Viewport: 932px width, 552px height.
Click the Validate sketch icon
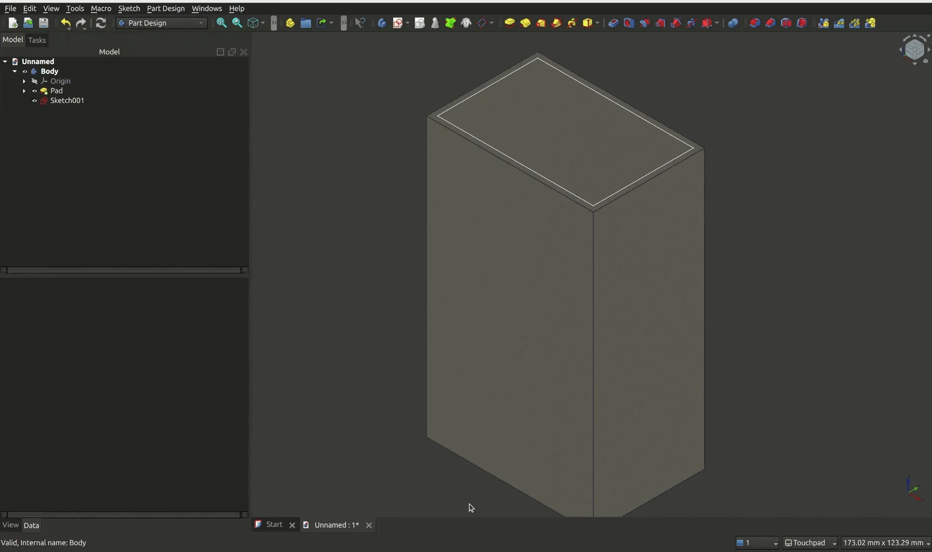point(435,23)
